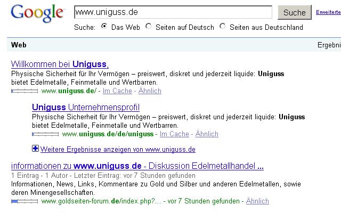Click the green URL www.uniguss.de/
Image resolution: width=341 pixels, height=213 pixels.
coord(69,91)
